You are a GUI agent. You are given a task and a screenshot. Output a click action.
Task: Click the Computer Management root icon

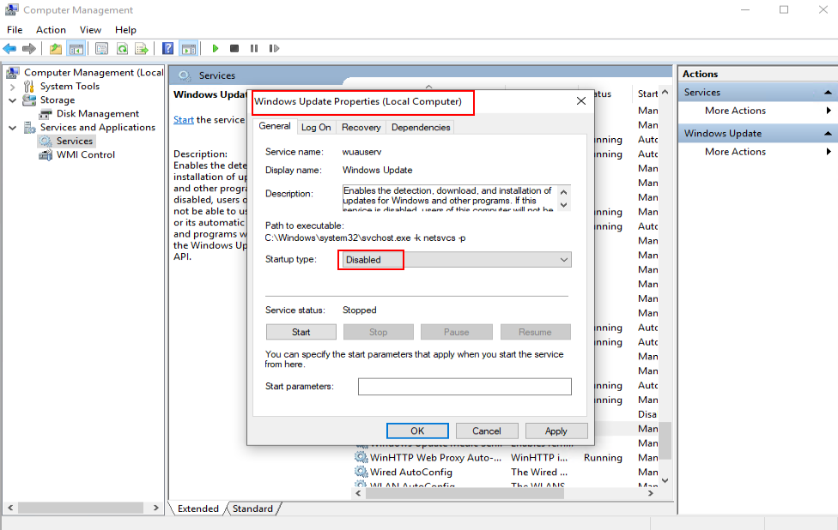14,72
